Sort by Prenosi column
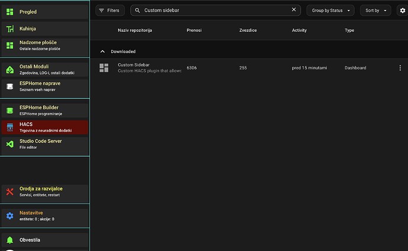Screen dimensions: 408x251 pyautogui.click(x=194, y=30)
